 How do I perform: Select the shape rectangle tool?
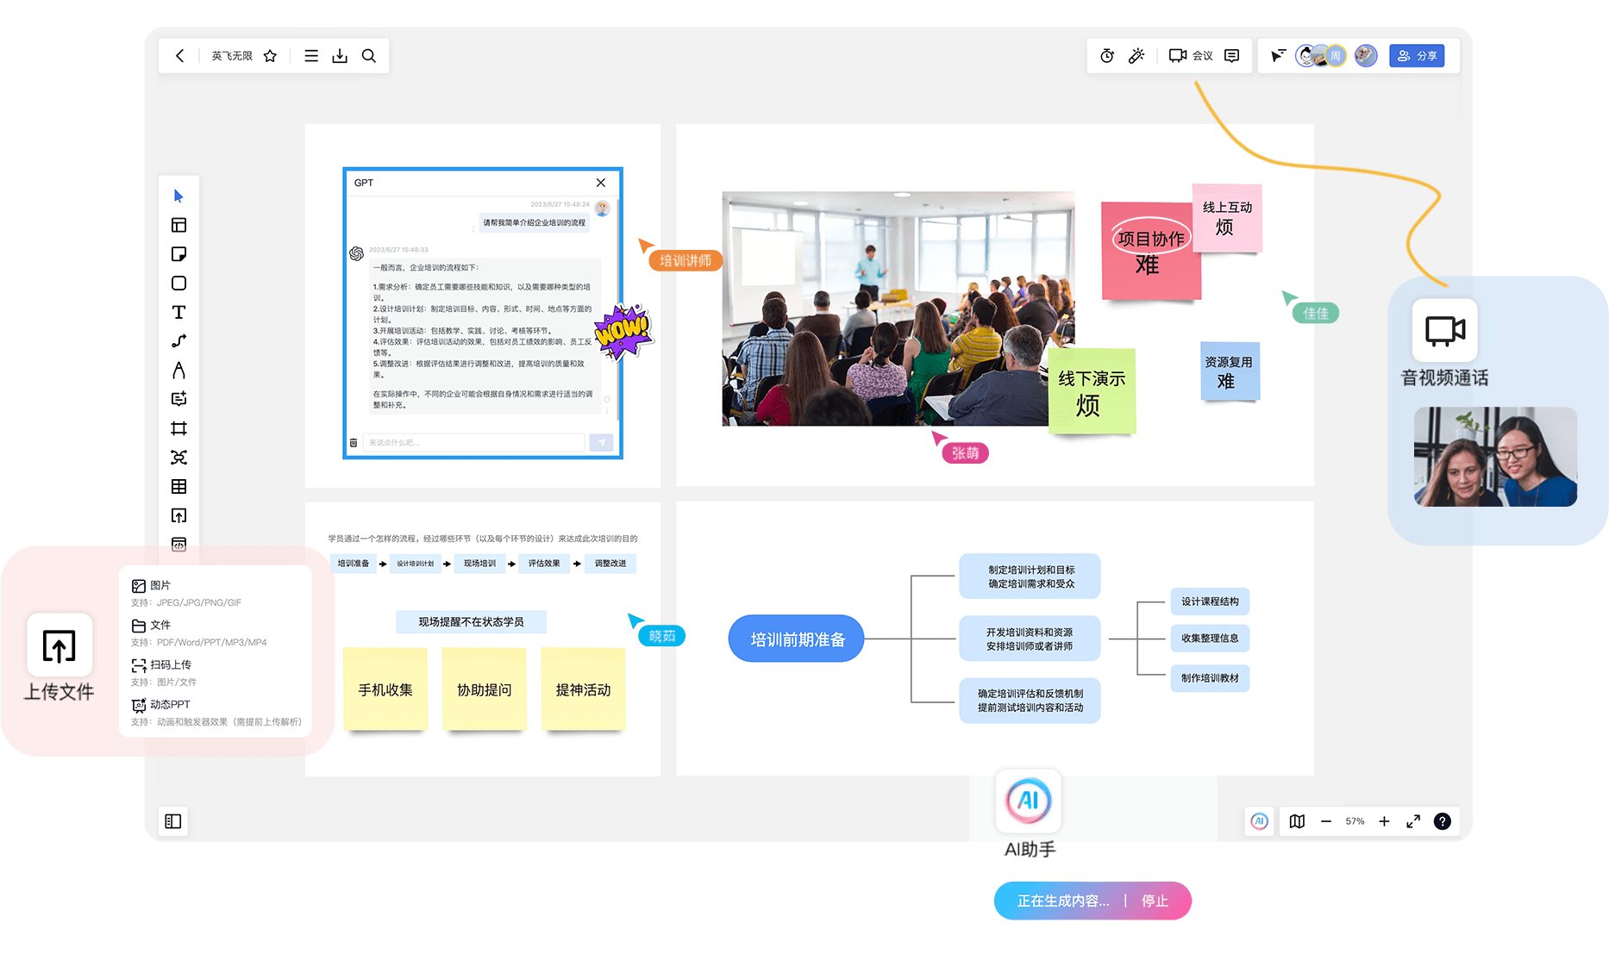pyautogui.click(x=178, y=284)
